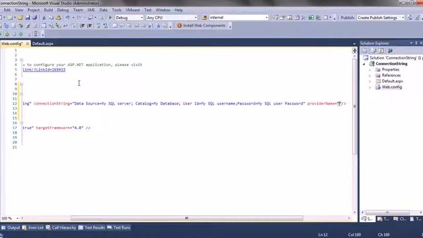Click Solution Explorer Properties toolbar icon
The image size is (423, 238).
click(365, 51)
